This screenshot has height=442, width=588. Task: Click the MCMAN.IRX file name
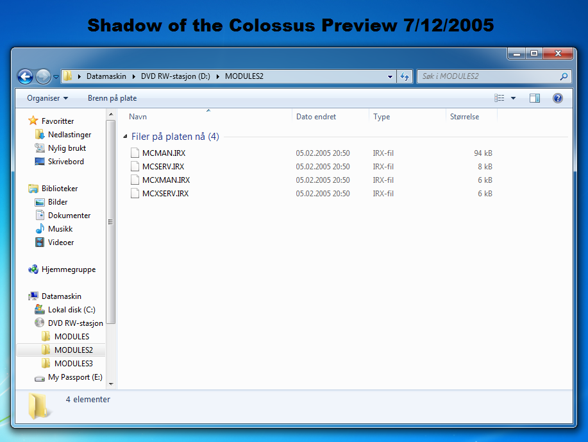point(164,153)
